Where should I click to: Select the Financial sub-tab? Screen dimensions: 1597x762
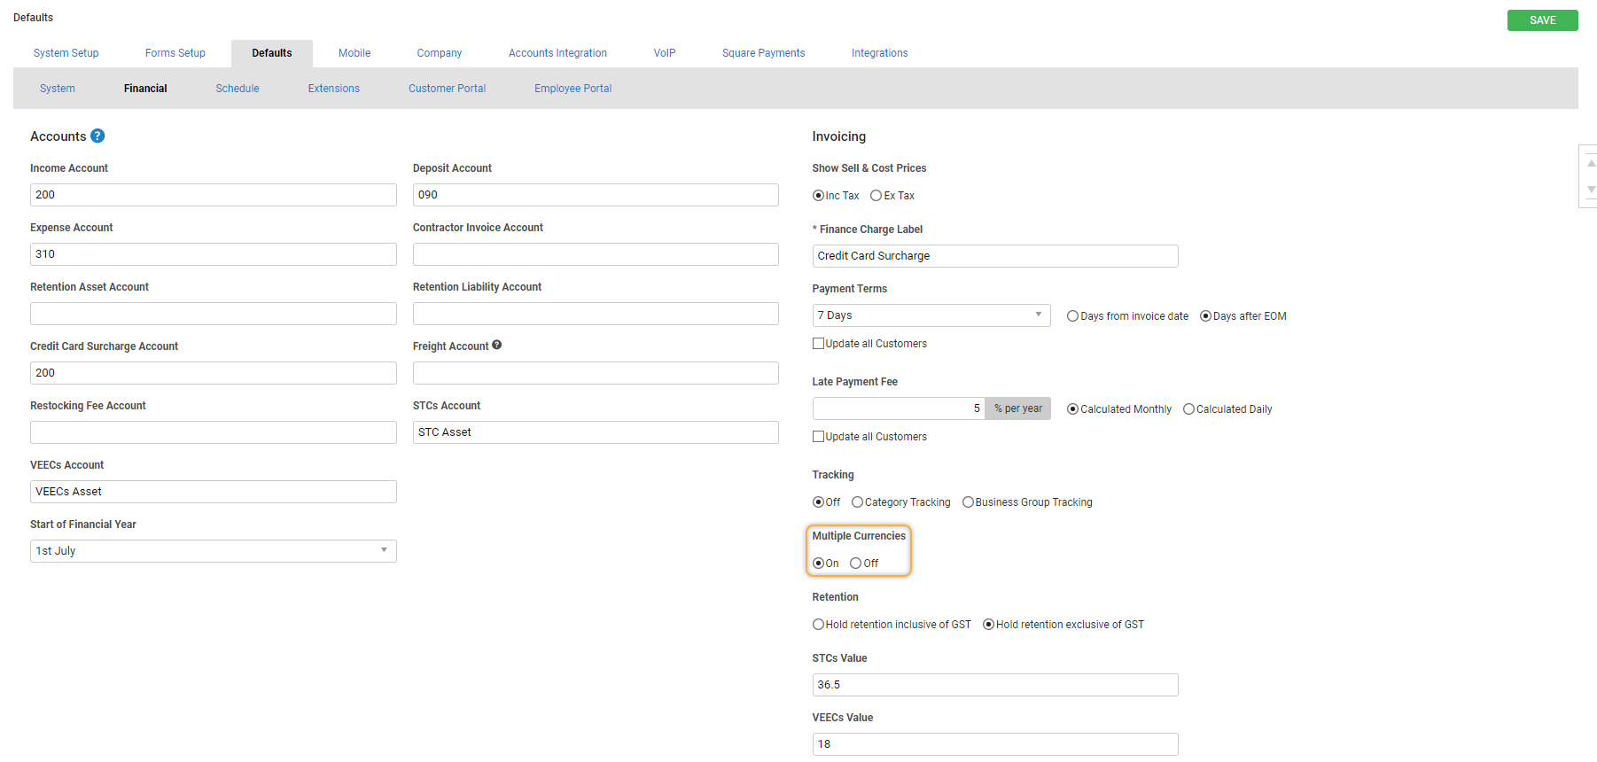tap(145, 89)
